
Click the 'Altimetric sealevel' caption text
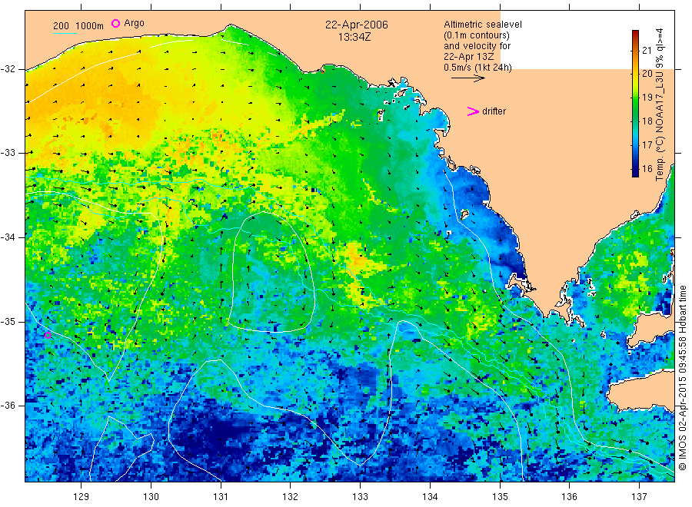coord(483,25)
